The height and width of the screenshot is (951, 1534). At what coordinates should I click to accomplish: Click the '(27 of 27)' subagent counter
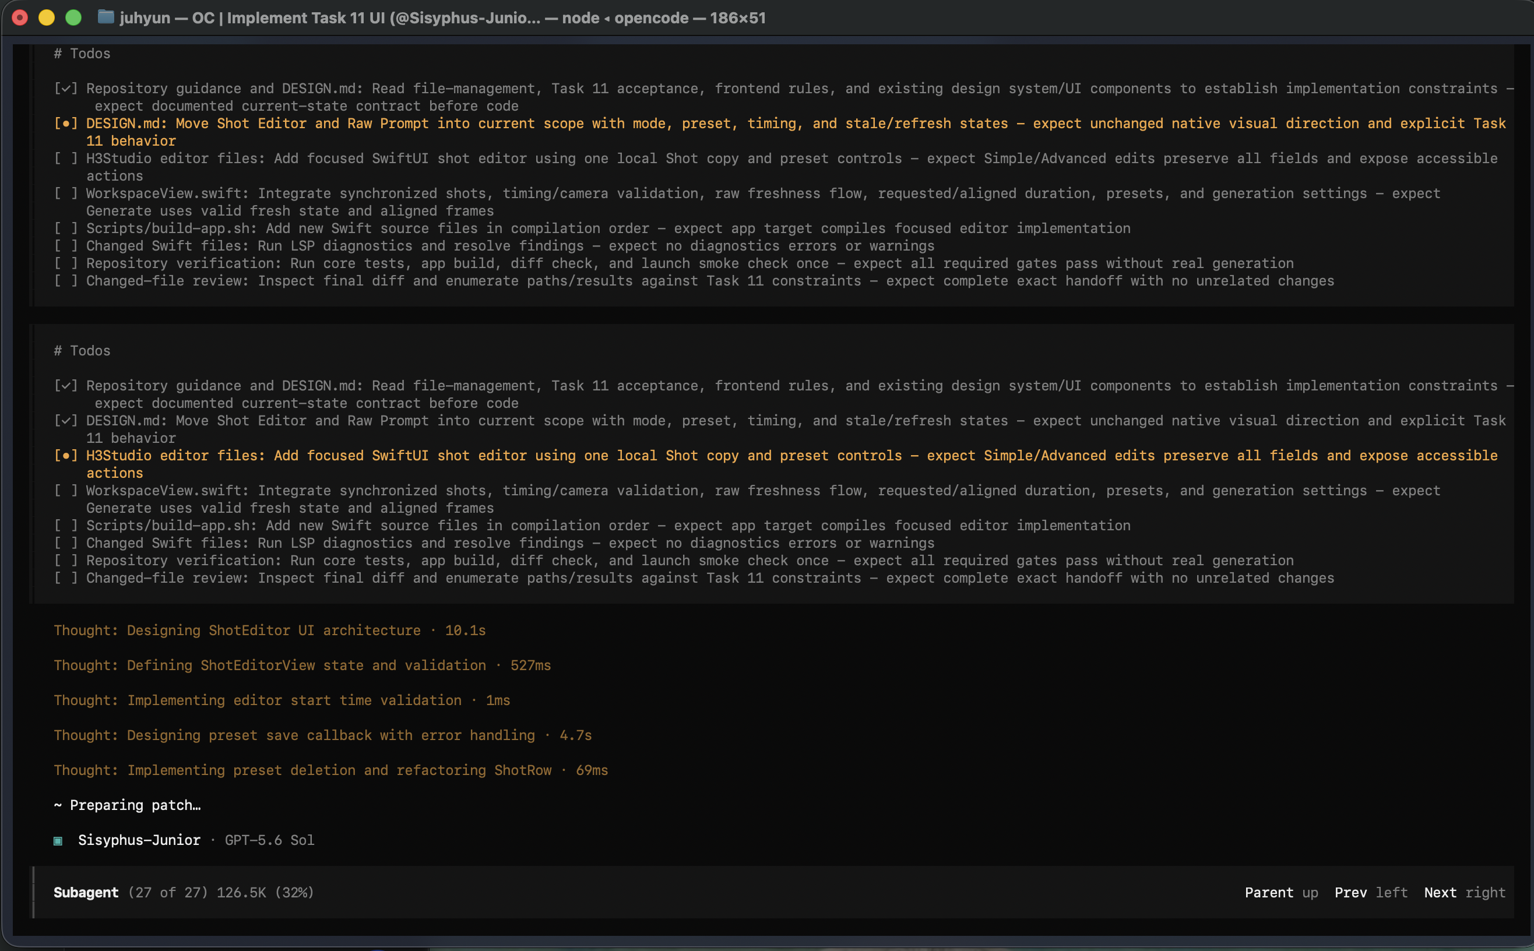[168, 893]
